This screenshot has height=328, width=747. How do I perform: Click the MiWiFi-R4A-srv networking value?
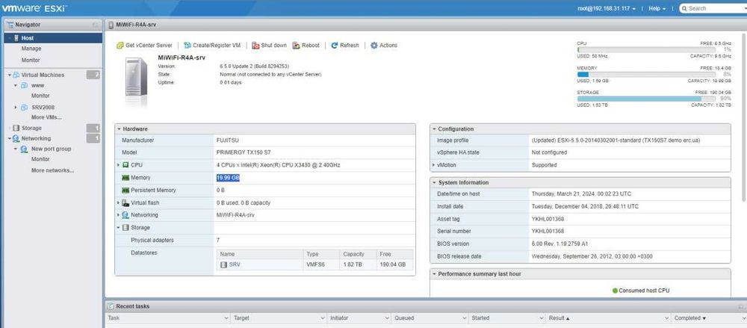pos(235,215)
